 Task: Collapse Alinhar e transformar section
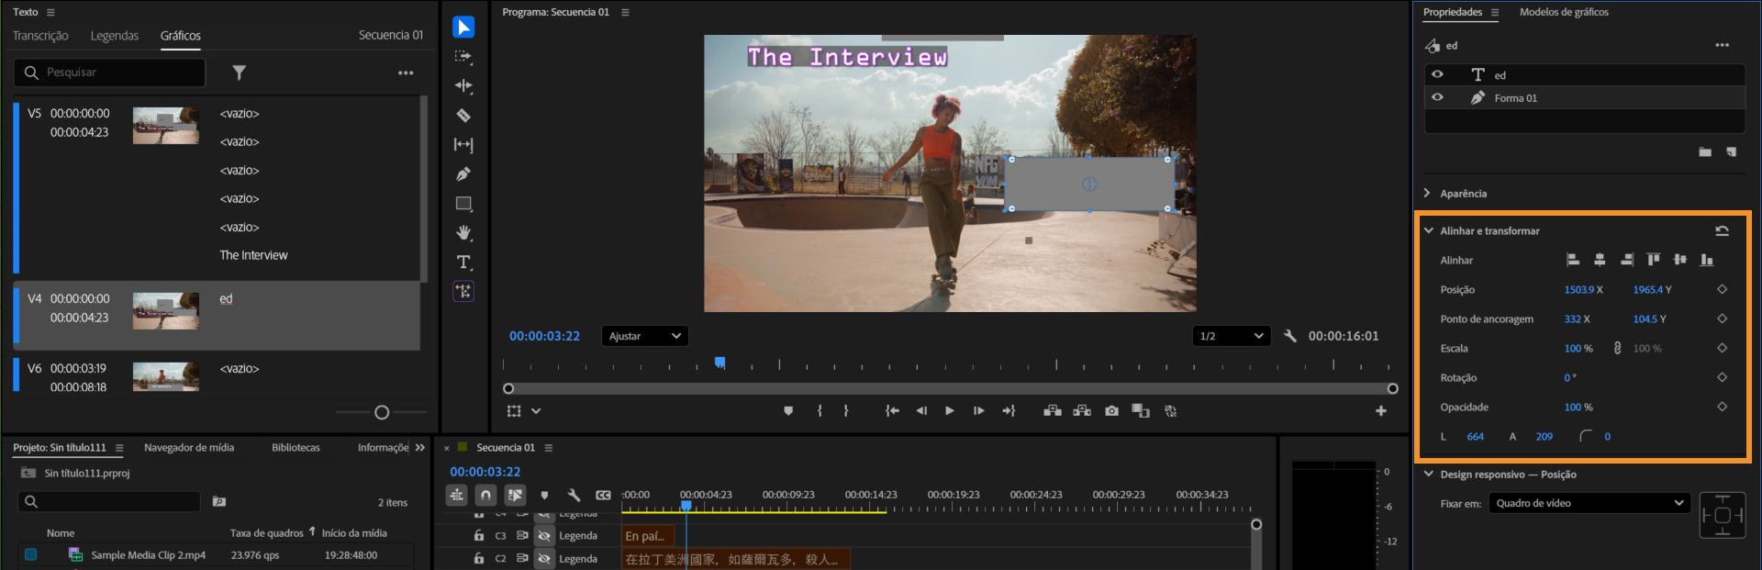click(x=1428, y=230)
